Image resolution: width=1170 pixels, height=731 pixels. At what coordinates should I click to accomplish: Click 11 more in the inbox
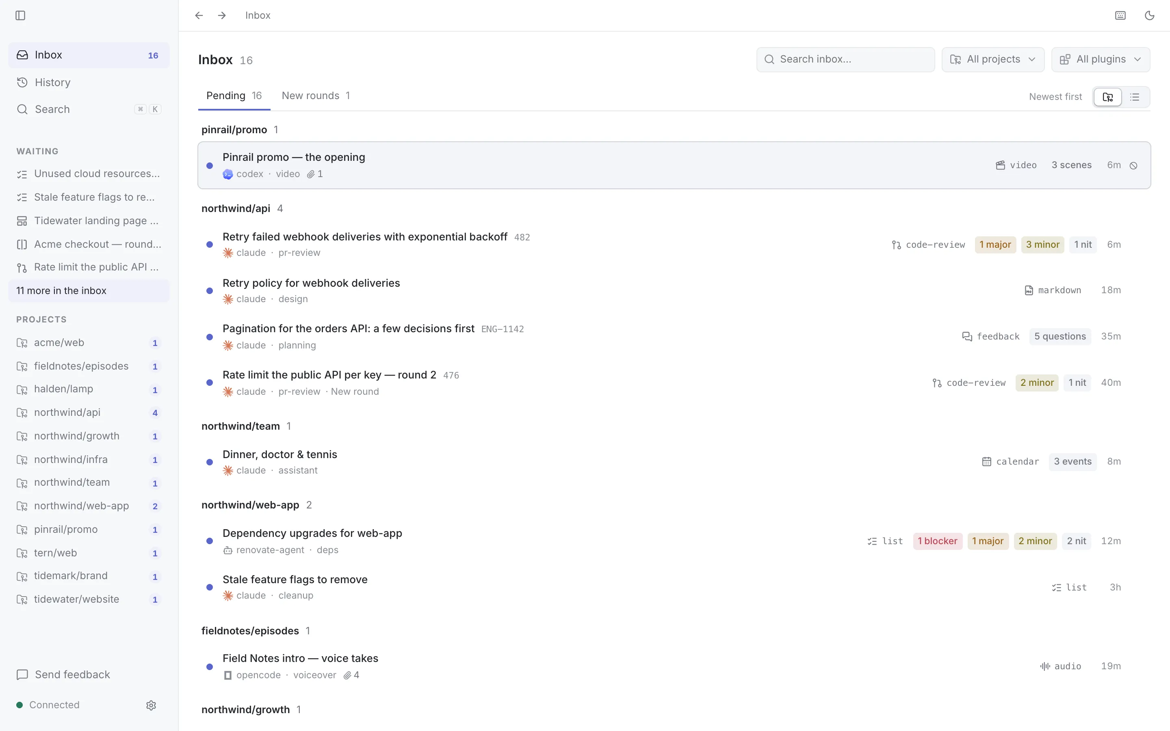point(89,290)
